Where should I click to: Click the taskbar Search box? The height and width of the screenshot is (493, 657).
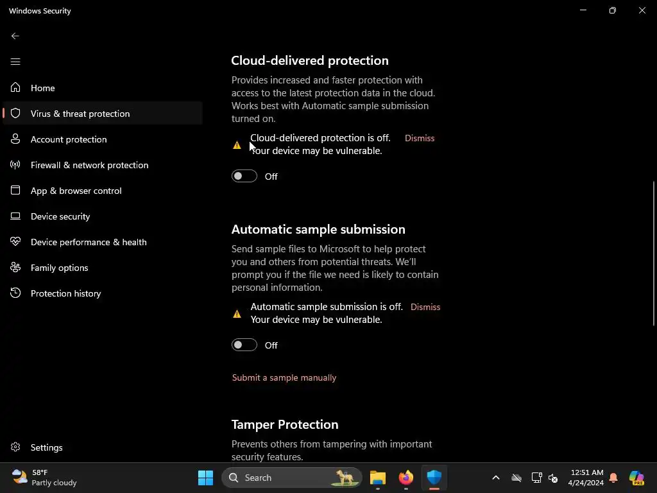(292, 478)
